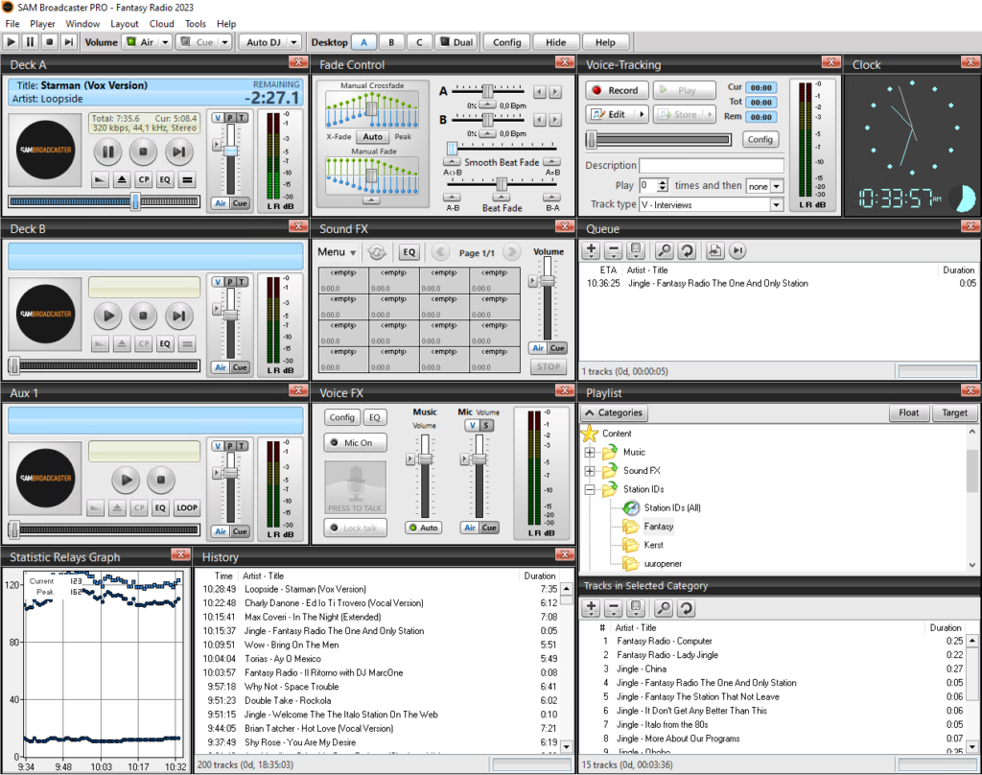Toggle Auto in the Voice FX panel
The image size is (982, 775).
tap(423, 528)
